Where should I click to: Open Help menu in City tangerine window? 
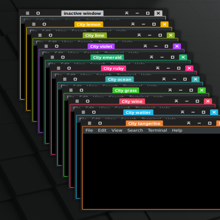(x=177, y=130)
